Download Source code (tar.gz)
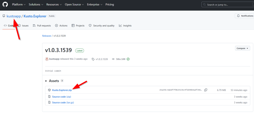The height and width of the screenshot is (113, 254). 62,102
